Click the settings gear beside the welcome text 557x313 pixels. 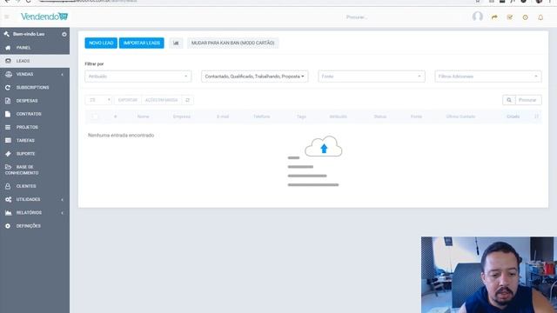64,35
